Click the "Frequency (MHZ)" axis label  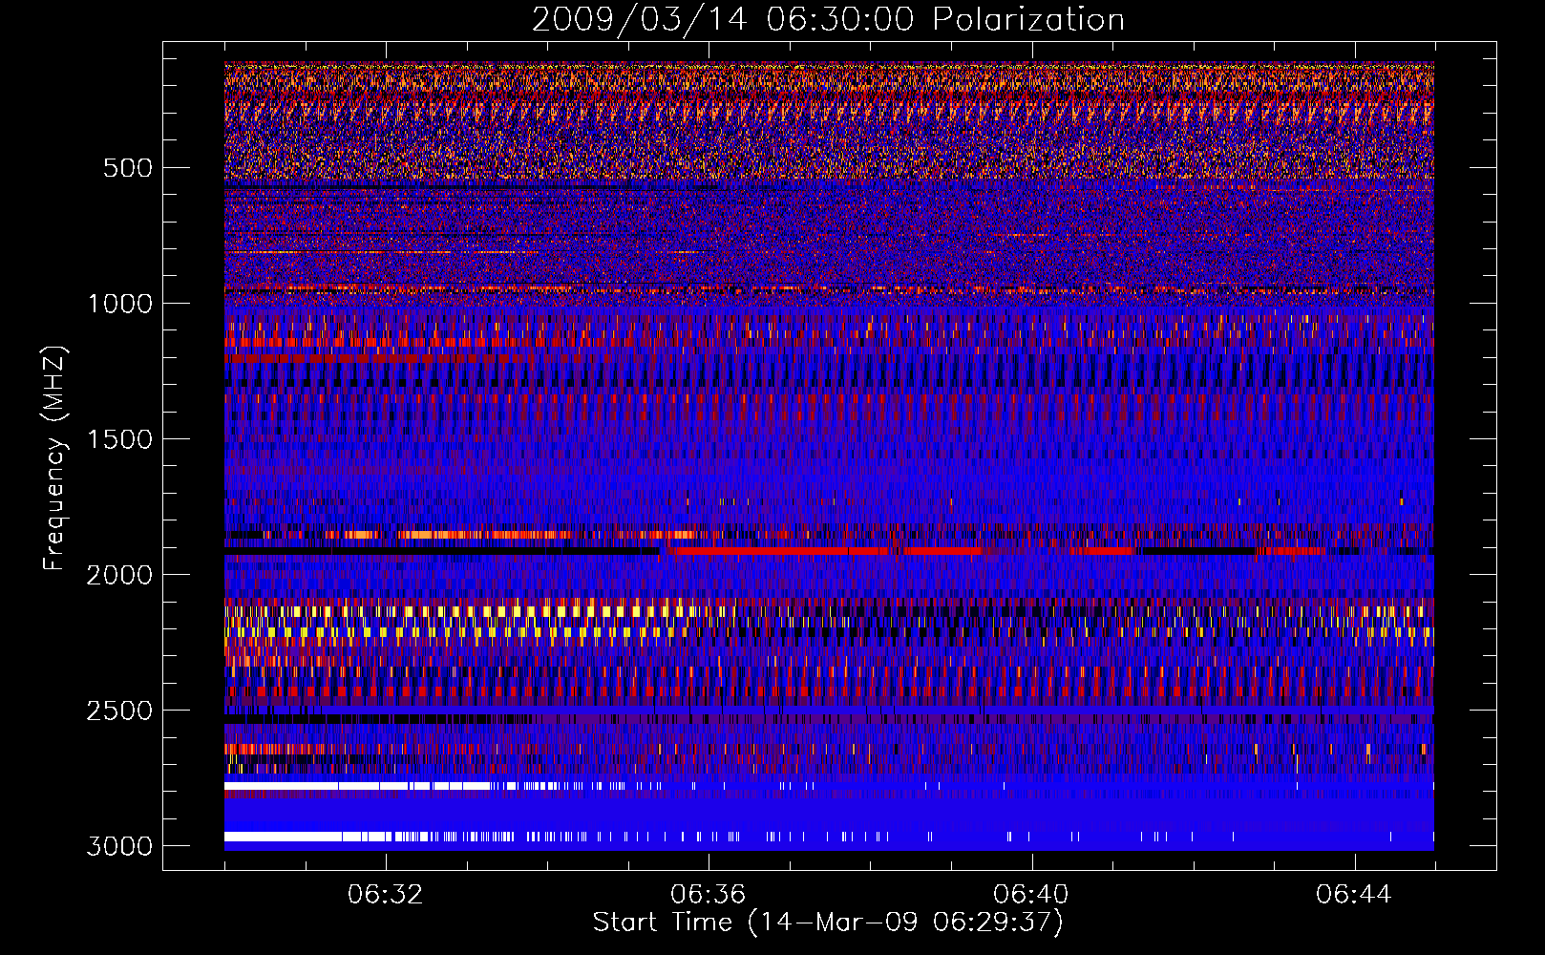[x=55, y=459]
